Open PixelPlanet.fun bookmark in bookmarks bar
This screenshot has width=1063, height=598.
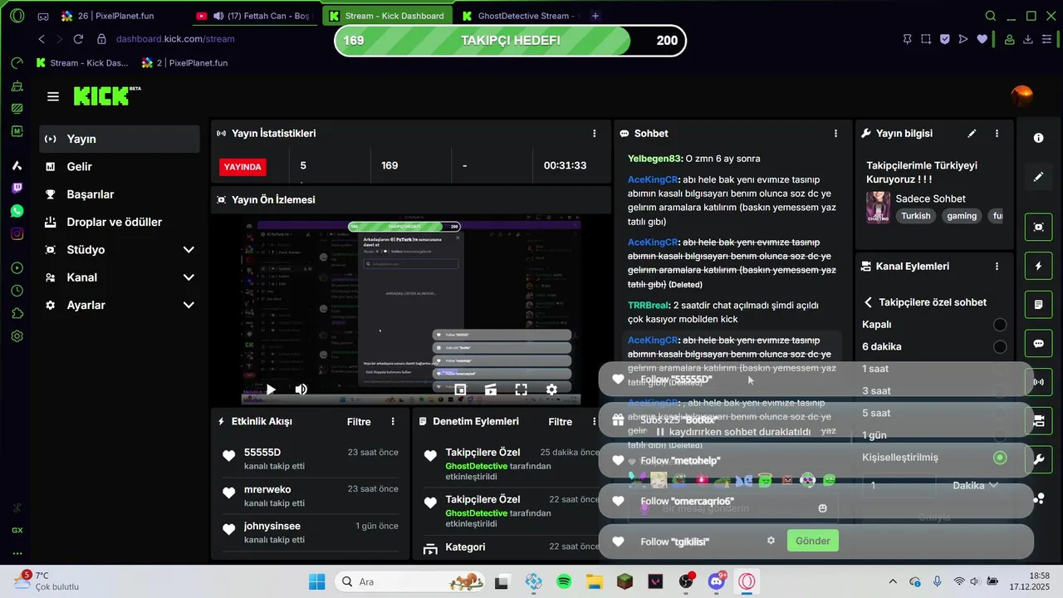tap(184, 62)
